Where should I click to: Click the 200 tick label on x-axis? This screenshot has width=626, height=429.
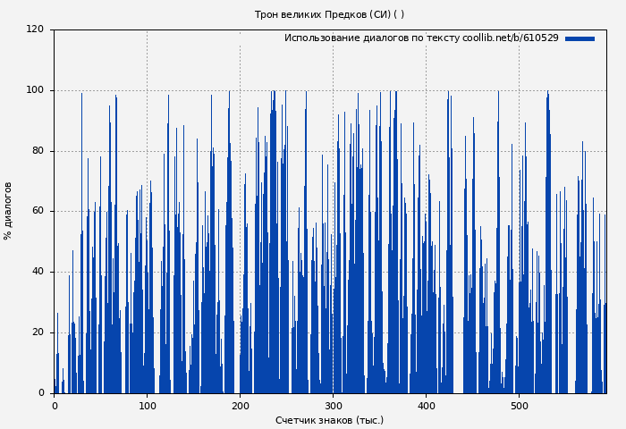[241, 406]
